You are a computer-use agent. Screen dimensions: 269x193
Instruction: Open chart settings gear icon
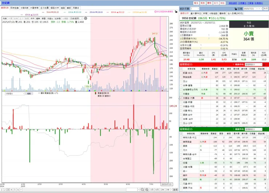point(85,18)
